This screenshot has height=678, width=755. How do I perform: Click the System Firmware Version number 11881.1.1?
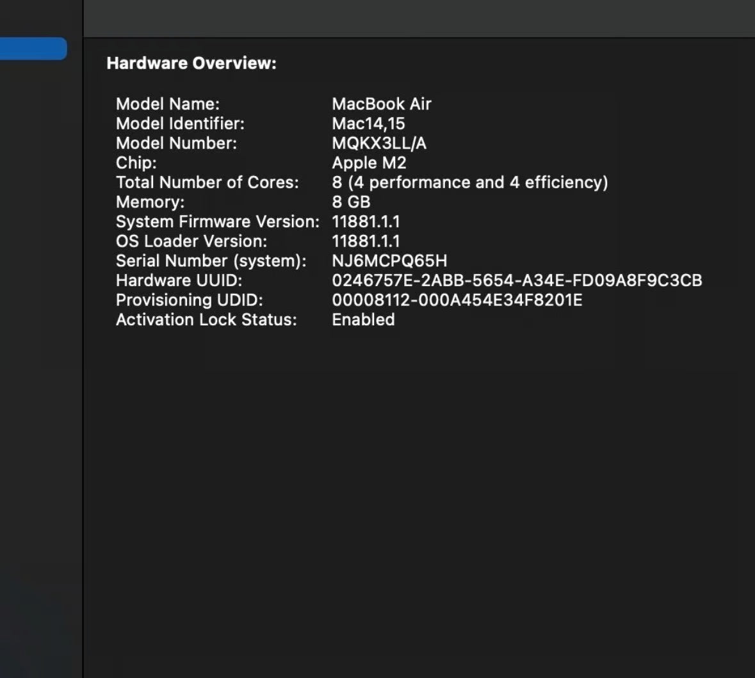(366, 222)
